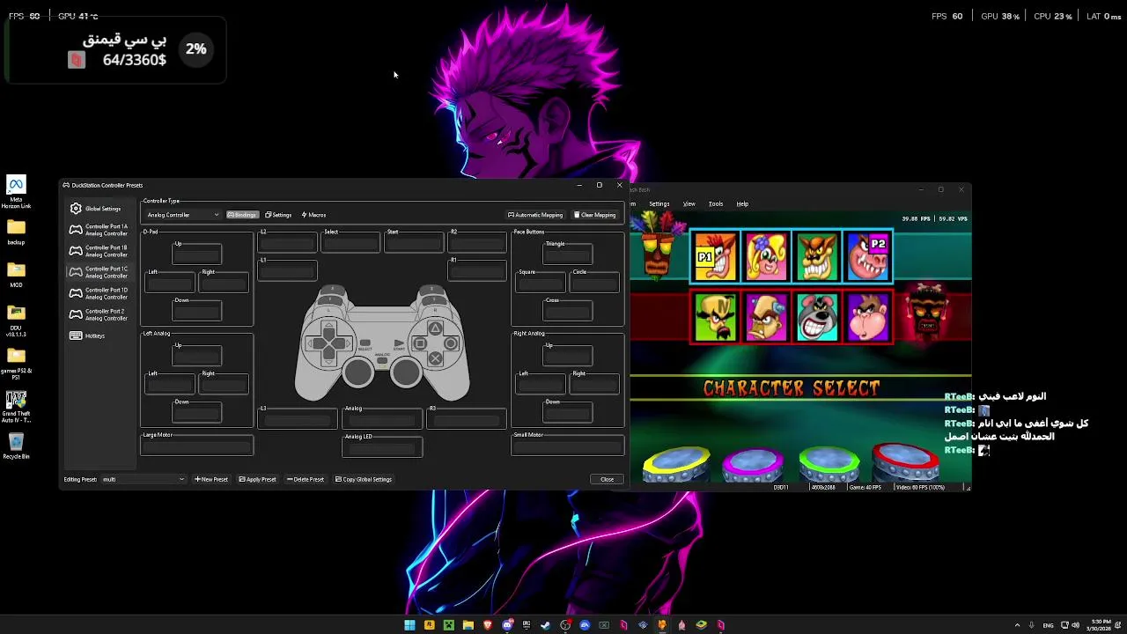Select the backup folder on desktop
1127x634 pixels.
coord(16,232)
